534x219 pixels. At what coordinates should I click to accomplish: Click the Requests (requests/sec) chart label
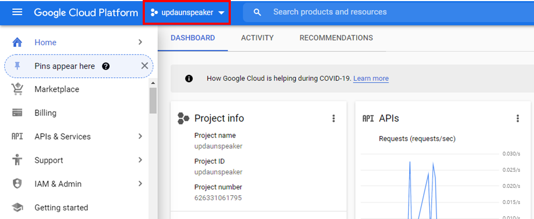417,139
